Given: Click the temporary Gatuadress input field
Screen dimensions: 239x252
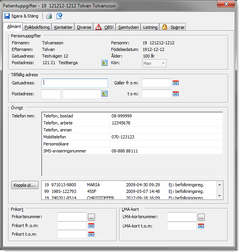Looking at the screenshot, I should click(74, 83).
